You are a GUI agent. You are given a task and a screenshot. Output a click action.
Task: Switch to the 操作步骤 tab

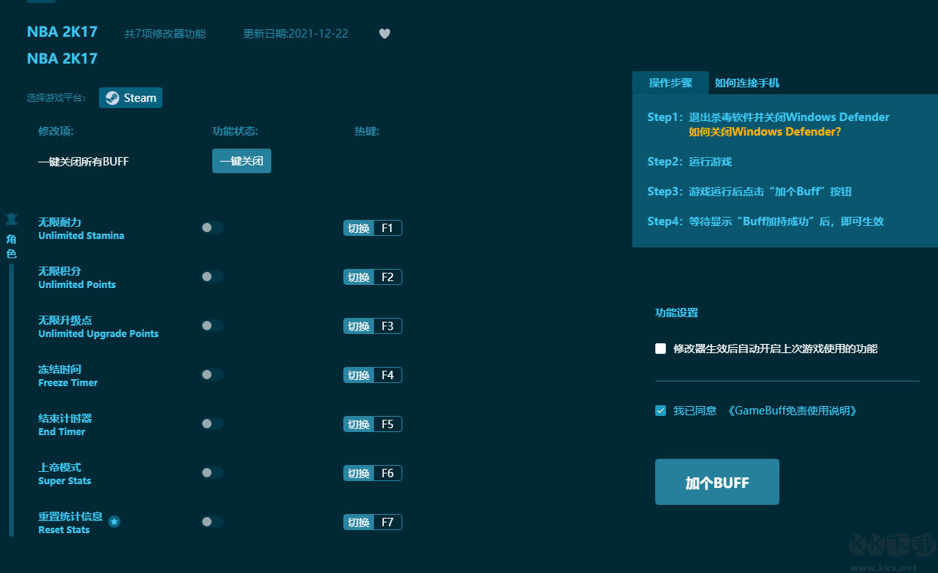click(671, 83)
